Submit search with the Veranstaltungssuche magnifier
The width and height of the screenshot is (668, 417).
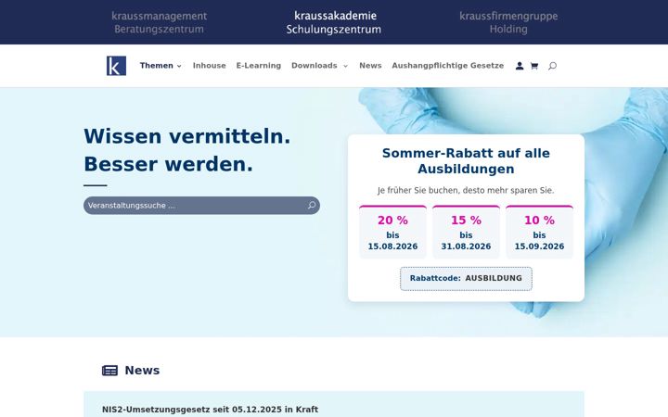click(312, 206)
